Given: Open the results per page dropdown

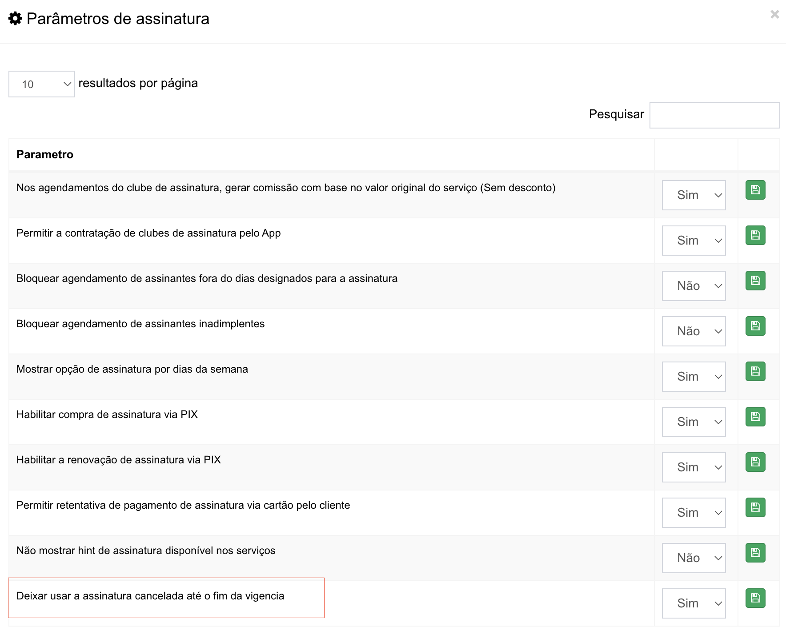Looking at the screenshot, I should [x=42, y=84].
